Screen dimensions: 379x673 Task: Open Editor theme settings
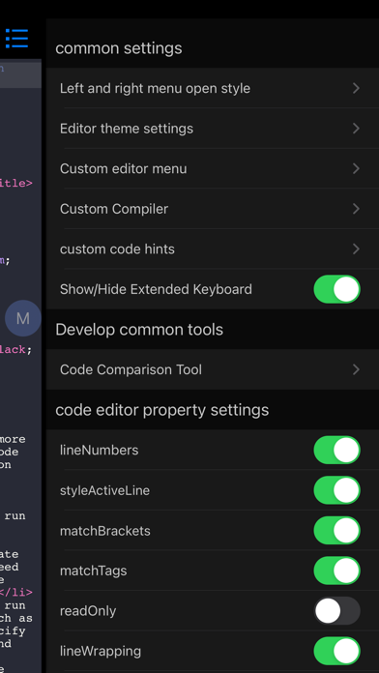click(x=213, y=129)
